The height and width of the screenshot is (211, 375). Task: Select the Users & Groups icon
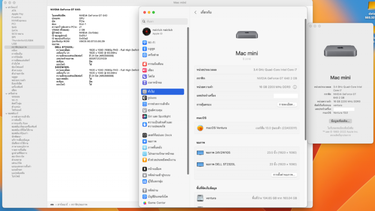point(144,182)
